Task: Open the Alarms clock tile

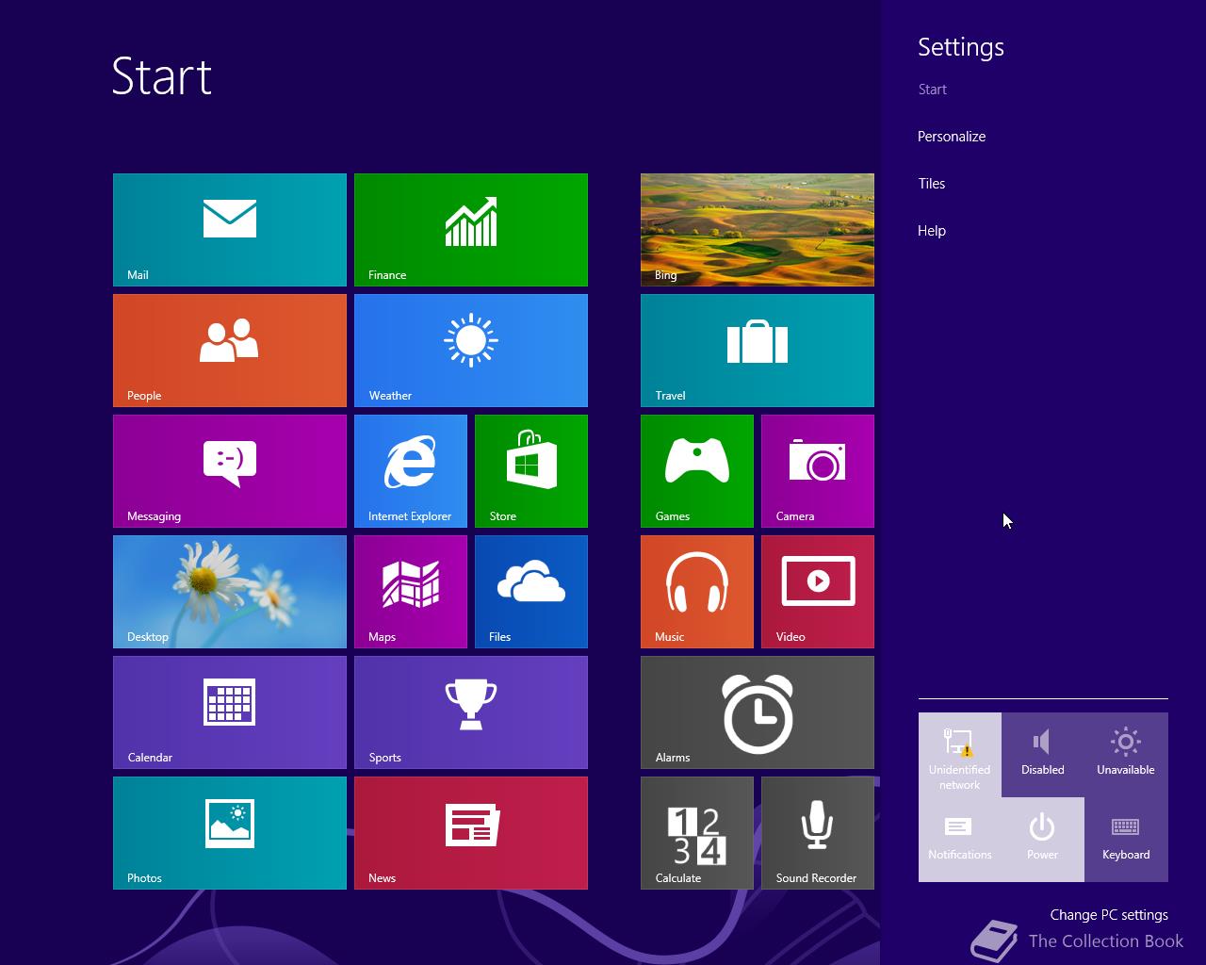Action: click(758, 712)
